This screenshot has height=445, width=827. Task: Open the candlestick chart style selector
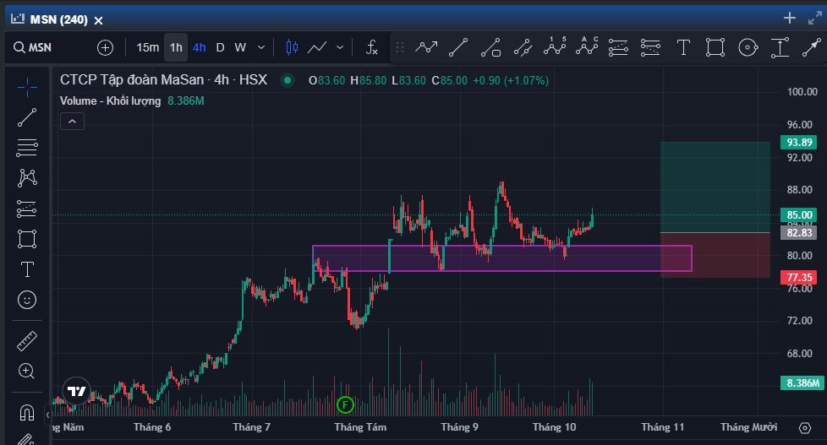tap(293, 47)
